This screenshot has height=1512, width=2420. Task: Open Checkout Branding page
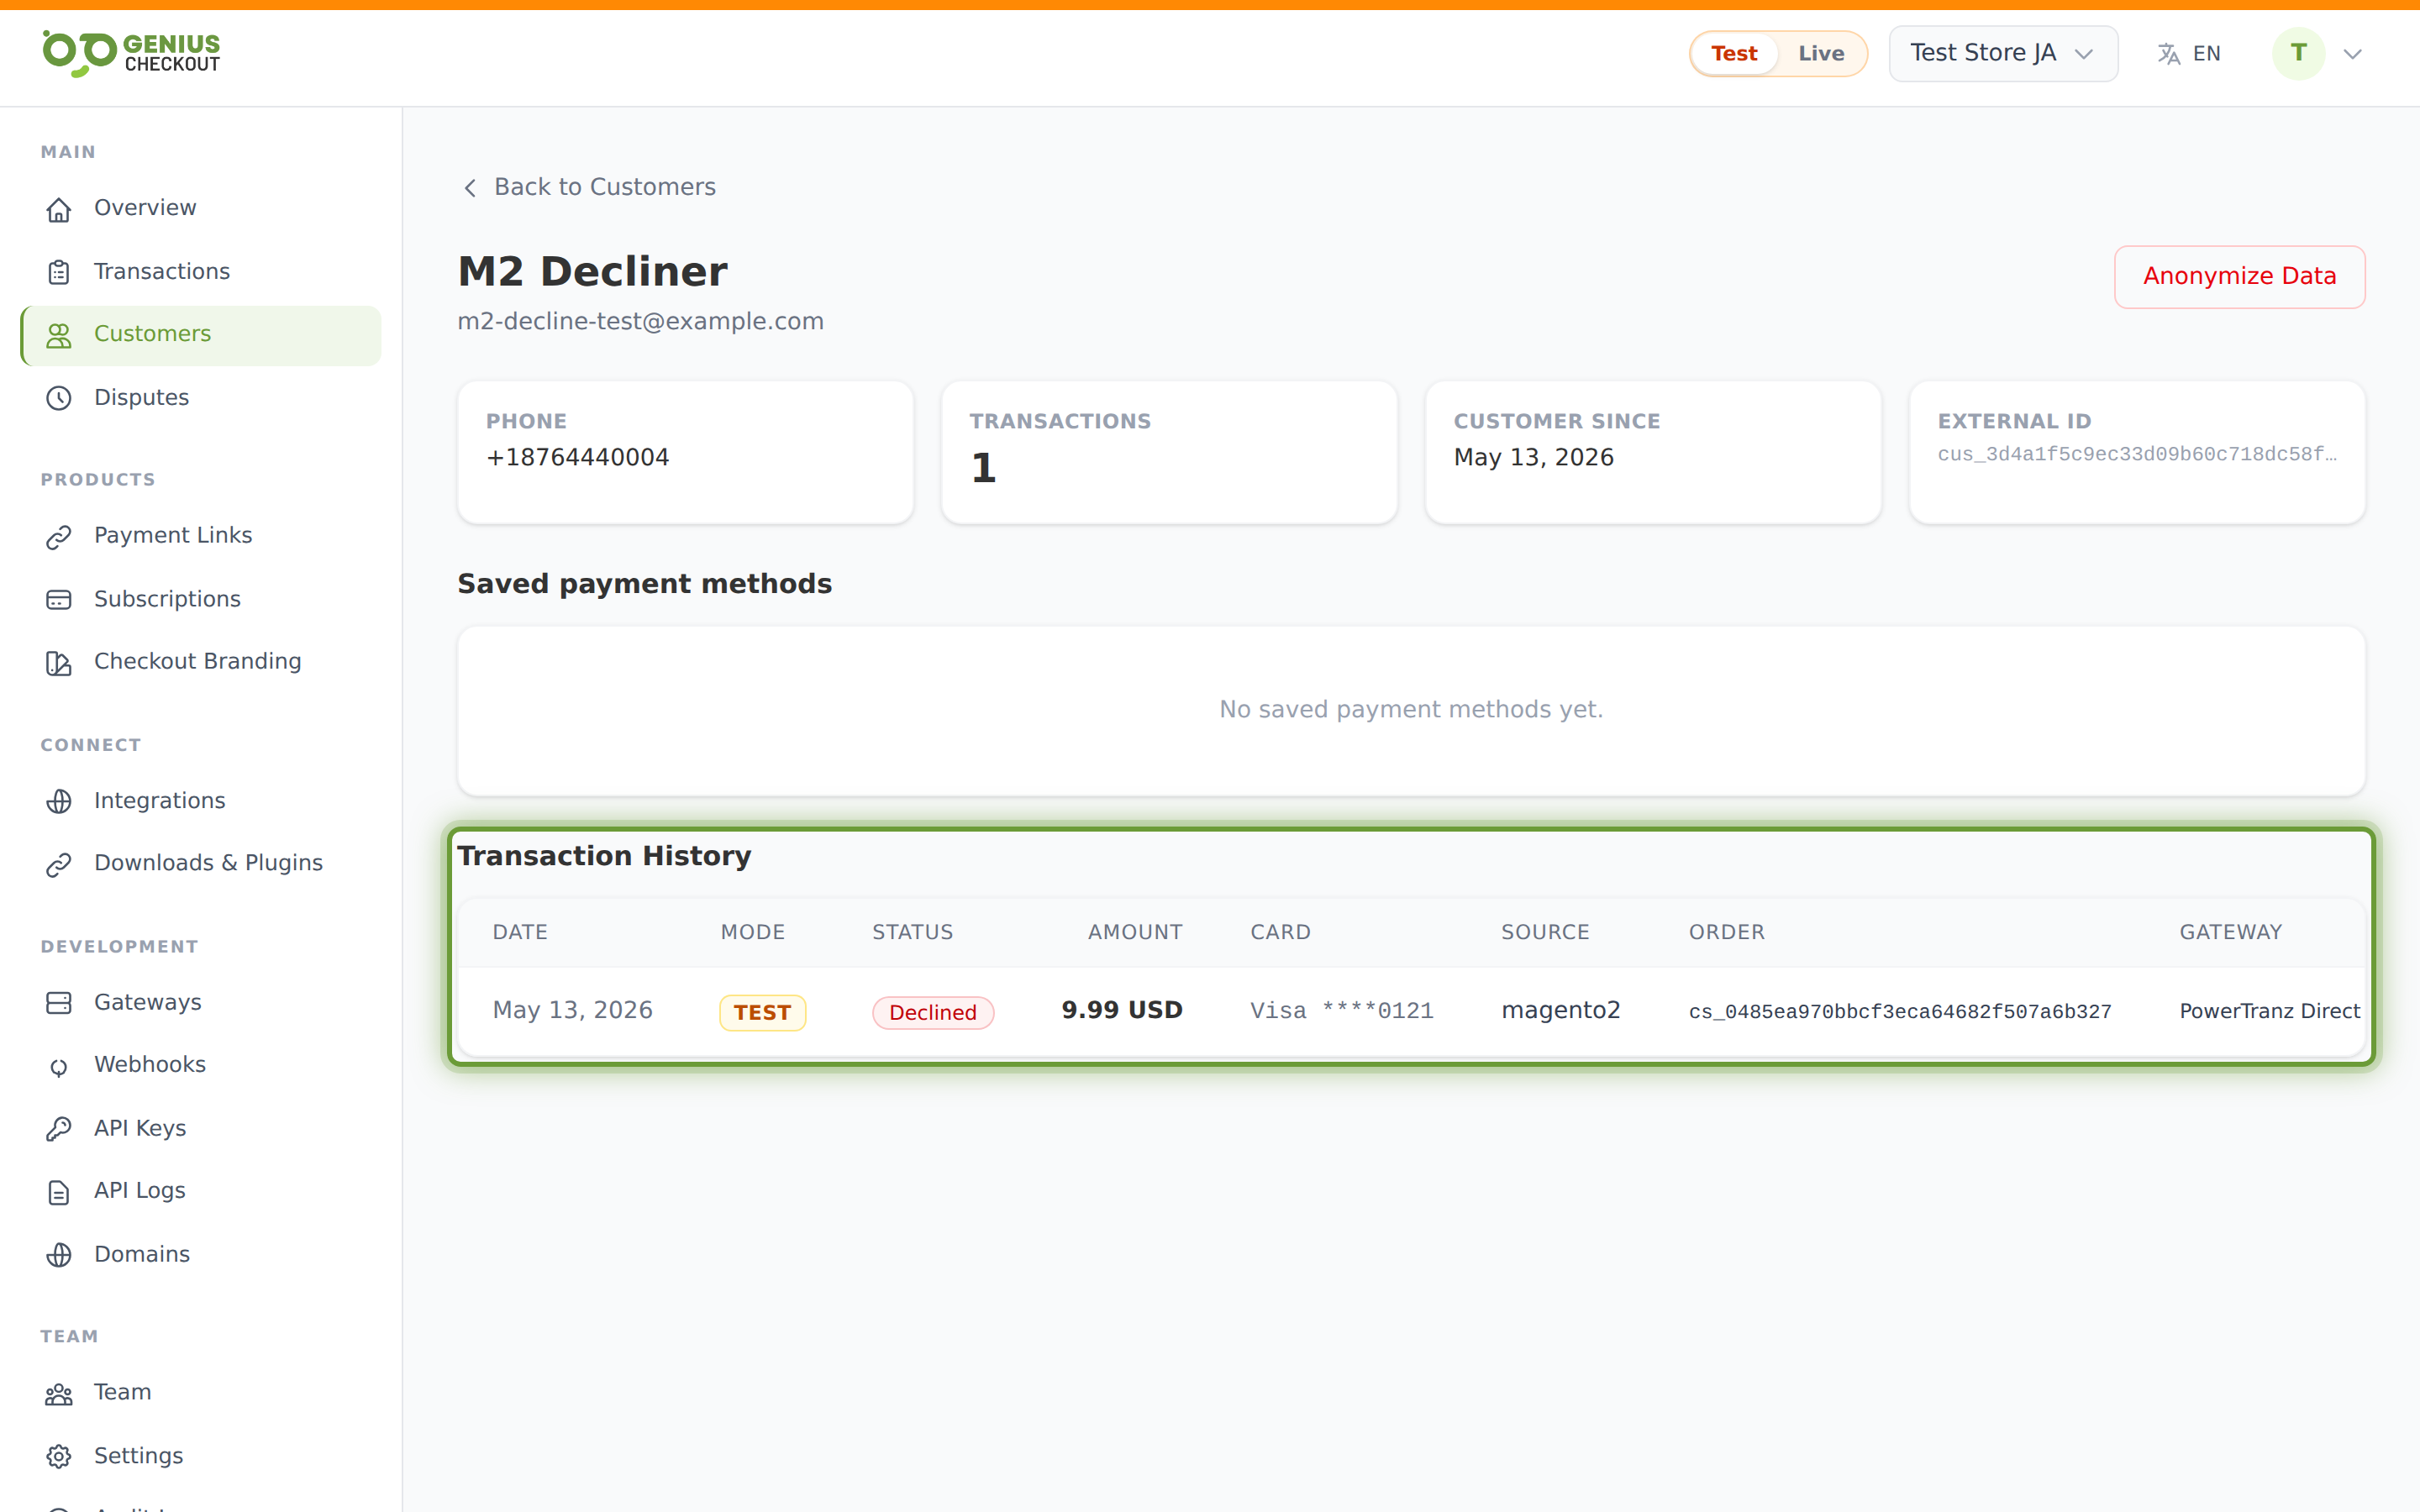[x=200, y=662]
